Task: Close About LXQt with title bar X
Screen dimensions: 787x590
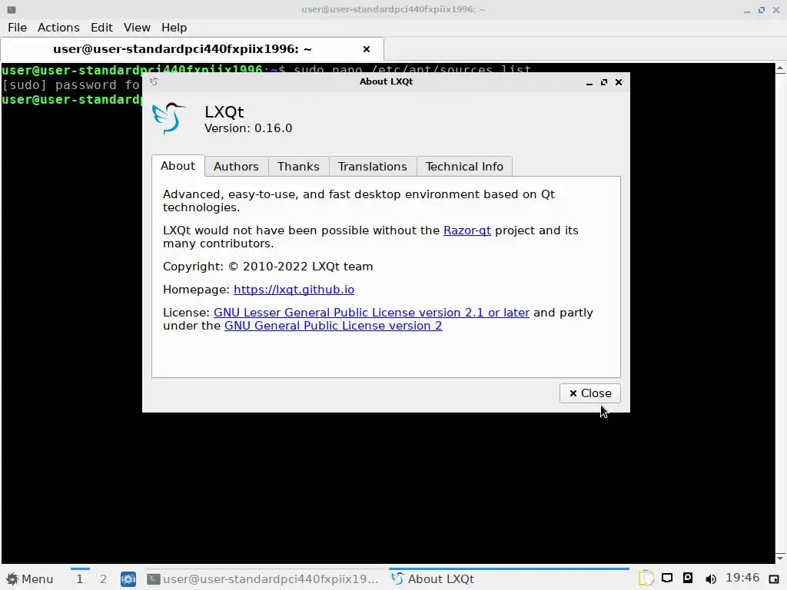Action: coord(619,82)
